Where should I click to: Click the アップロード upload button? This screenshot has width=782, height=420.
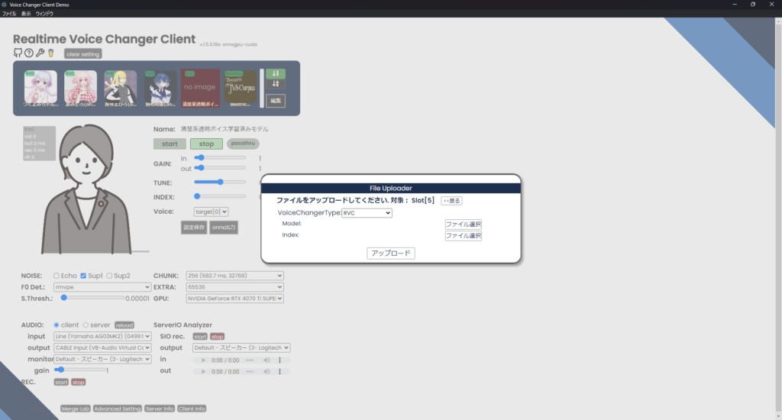[390, 253]
